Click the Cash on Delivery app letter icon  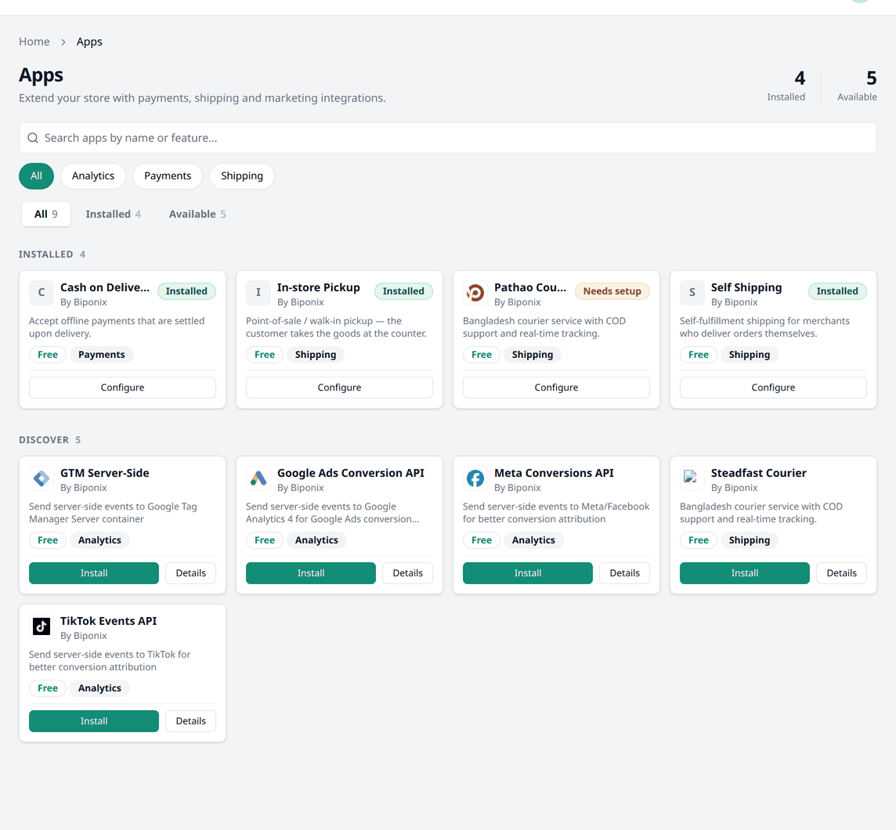pyautogui.click(x=42, y=293)
